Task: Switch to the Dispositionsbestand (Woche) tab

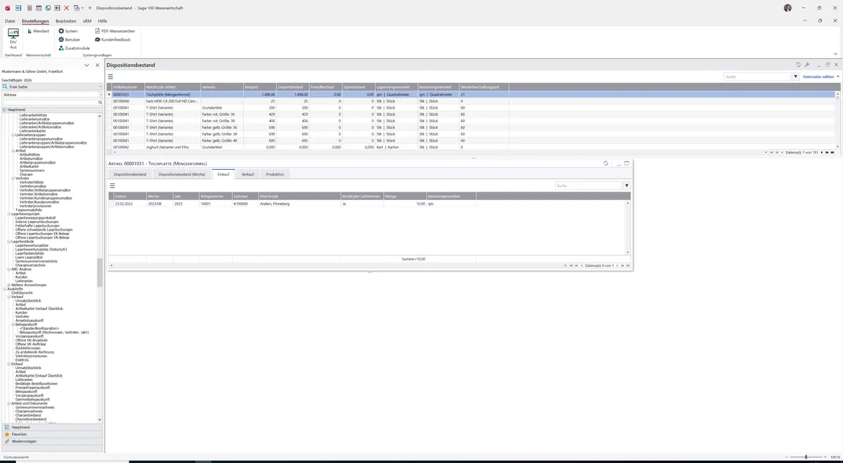Action: pyautogui.click(x=182, y=174)
